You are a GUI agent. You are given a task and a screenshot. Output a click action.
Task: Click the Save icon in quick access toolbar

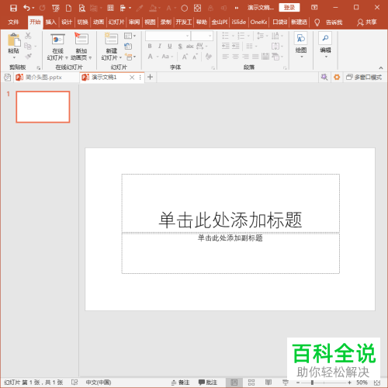[x=13, y=8]
